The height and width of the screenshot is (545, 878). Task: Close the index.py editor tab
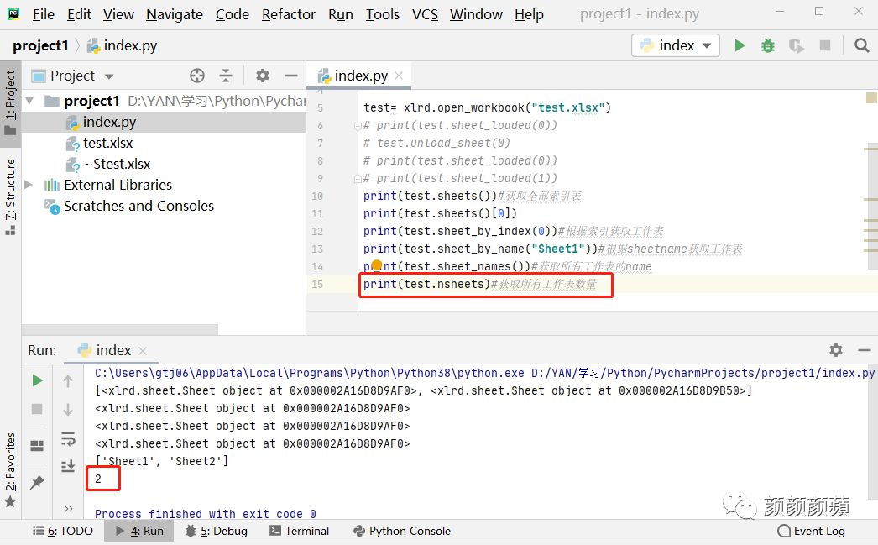point(399,76)
